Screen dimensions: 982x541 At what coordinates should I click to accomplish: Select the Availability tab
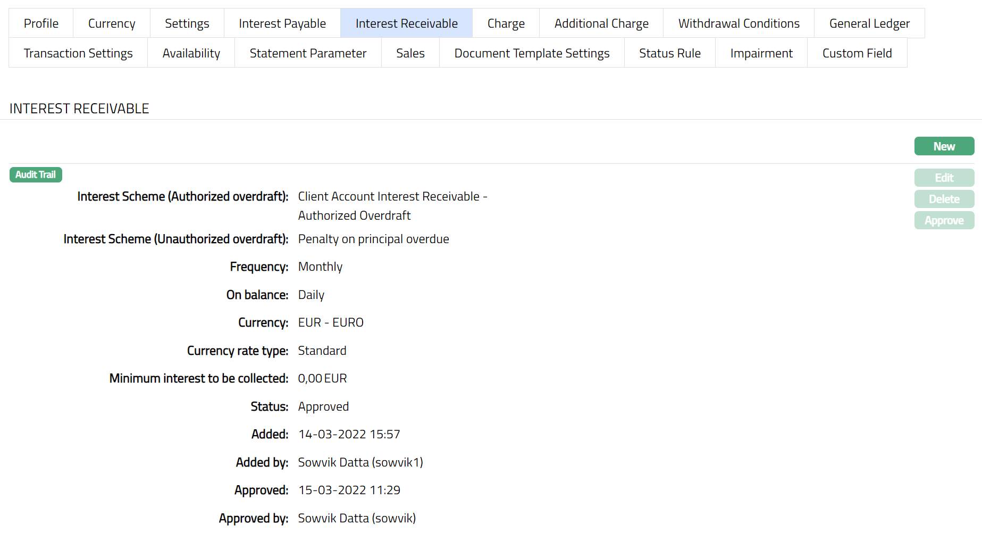click(x=191, y=53)
